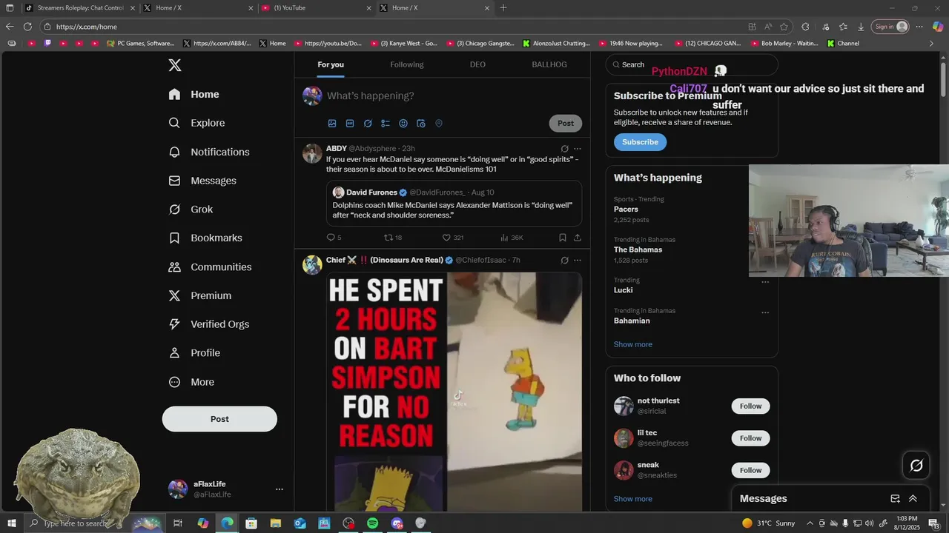Add a poll icon in composer
Screen dimensions: 949x533
point(386,124)
